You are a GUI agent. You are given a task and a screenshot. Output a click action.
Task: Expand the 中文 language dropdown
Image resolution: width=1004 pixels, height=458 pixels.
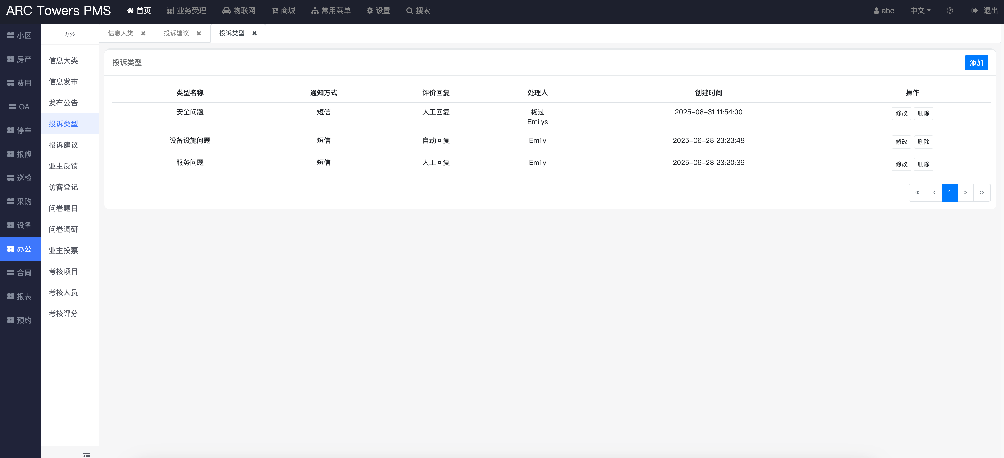(920, 11)
